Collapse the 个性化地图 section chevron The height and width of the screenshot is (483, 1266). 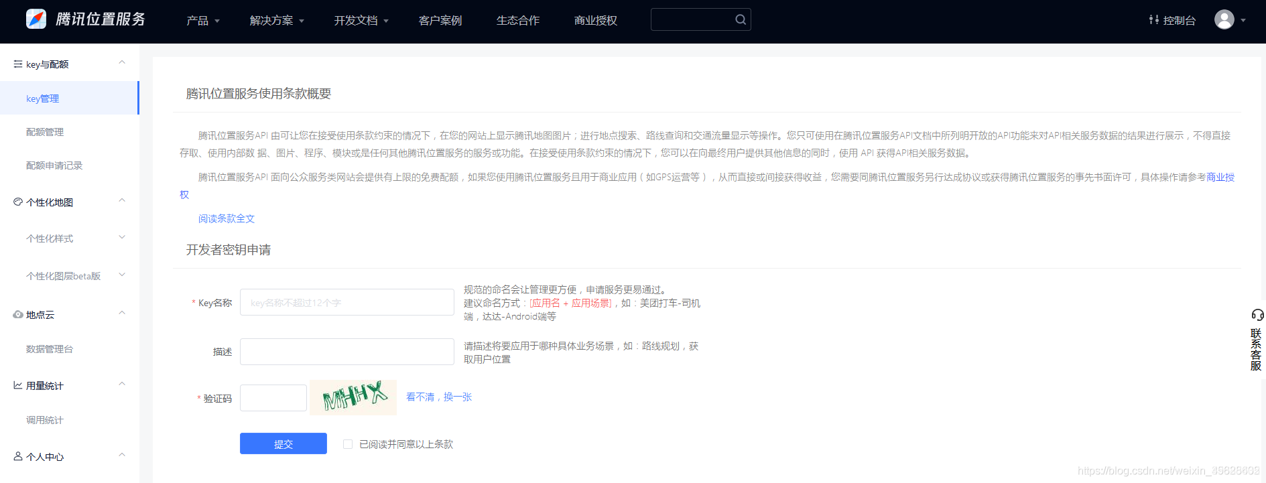pyautogui.click(x=122, y=200)
